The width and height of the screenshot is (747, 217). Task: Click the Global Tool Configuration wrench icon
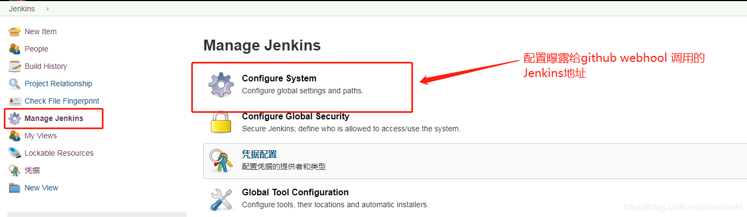pos(221,199)
